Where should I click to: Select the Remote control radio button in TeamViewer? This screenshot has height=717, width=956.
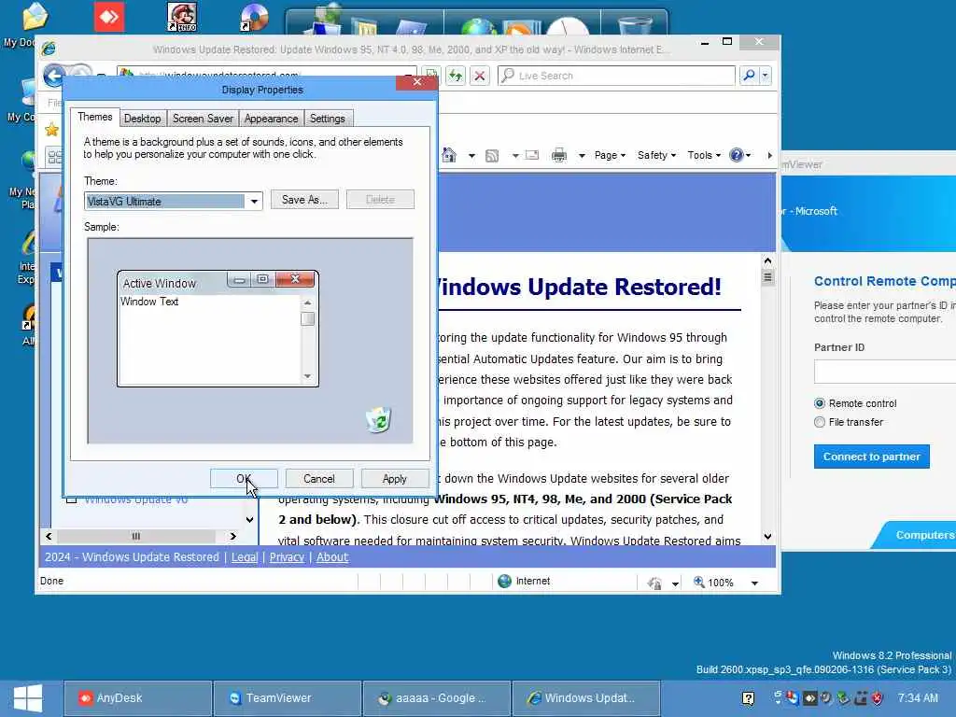coord(820,403)
